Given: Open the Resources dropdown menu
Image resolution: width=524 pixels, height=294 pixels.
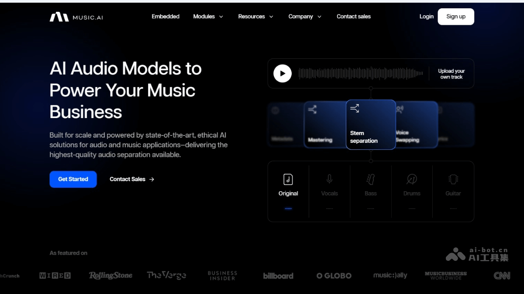Looking at the screenshot, I should pyautogui.click(x=255, y=17).
